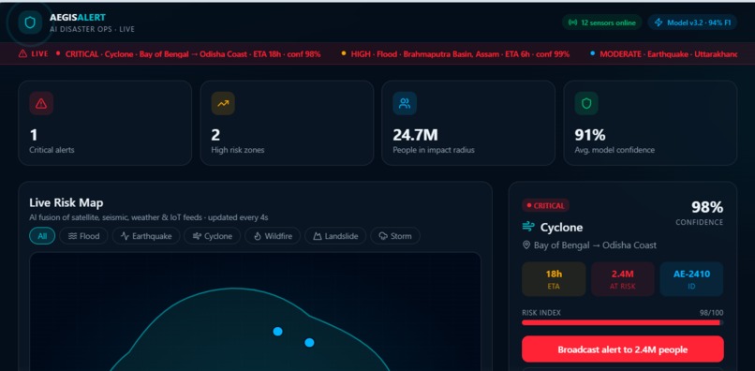Click the CRITICAL Cyclone ticker item
This screenshot has height=371, width=755.
188,54
